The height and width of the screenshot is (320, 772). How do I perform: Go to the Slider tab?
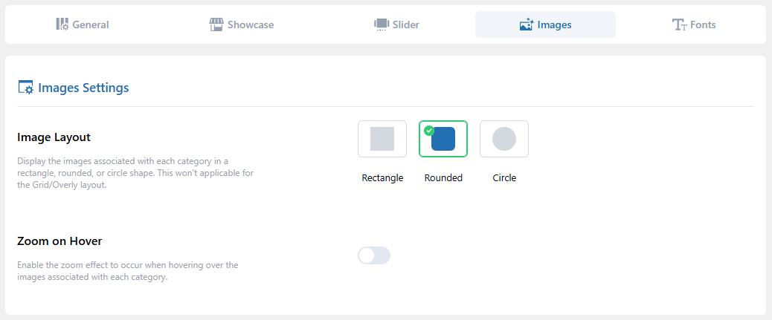pos(396,25)
